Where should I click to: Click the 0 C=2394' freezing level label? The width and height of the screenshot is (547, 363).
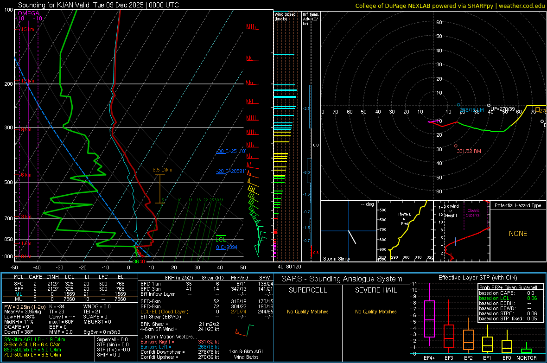click(227, 247)
